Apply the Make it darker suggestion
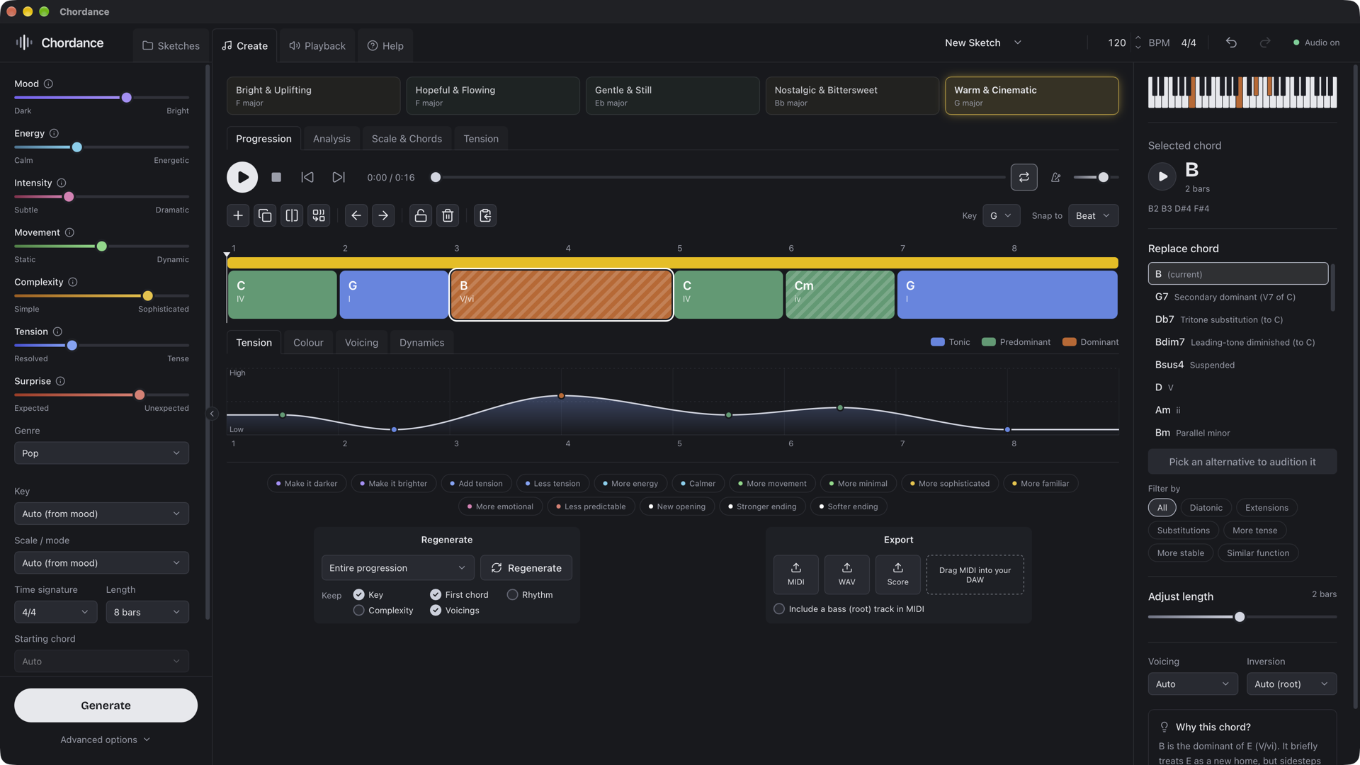 (307, 484)
